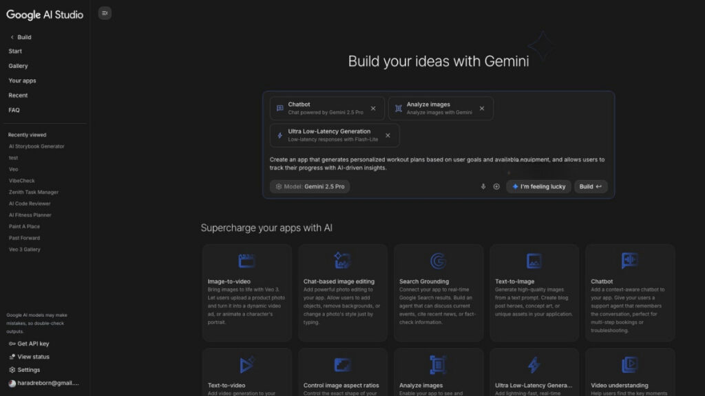Click Get API key in sidebar

coord(32,343)
